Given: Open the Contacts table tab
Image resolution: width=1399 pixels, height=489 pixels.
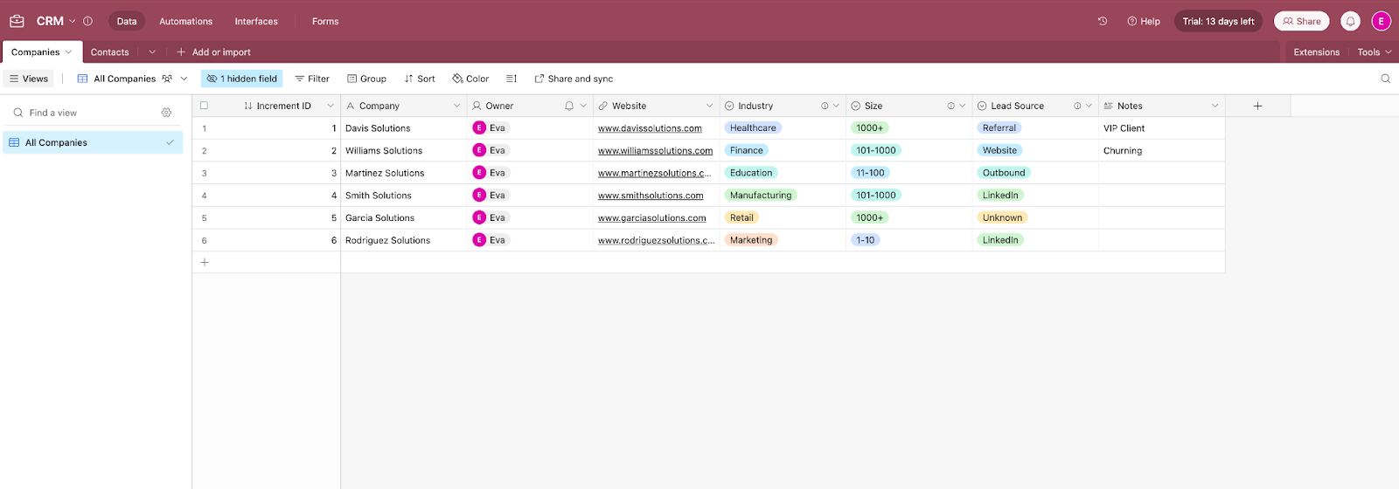Looking at the screenshot, I should point(110,52).
